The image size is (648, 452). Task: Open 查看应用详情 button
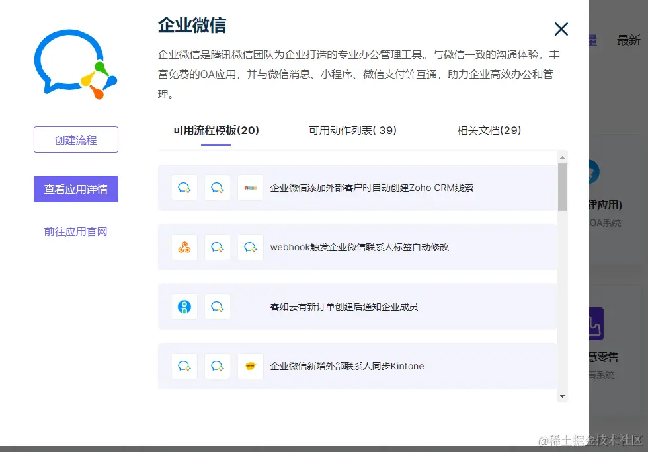pos(76,189)
